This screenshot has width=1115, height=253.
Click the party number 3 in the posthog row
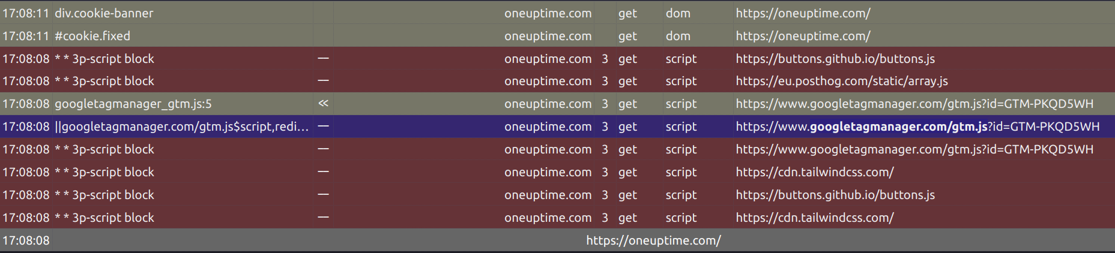(605, 81)
